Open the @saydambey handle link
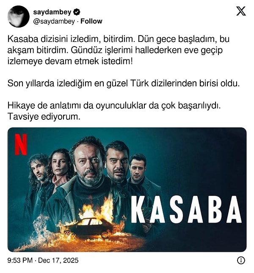Viewport: 254px width, 273px height. point(54,22)
